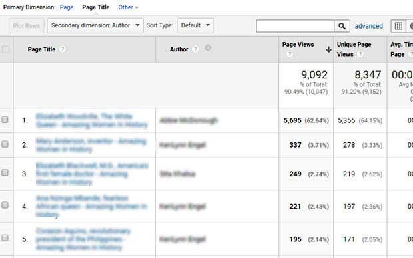The width and height of the screenshot is (413, 258).
Task: Open the Sort Type Default dropdown
Action: point(195,25)
